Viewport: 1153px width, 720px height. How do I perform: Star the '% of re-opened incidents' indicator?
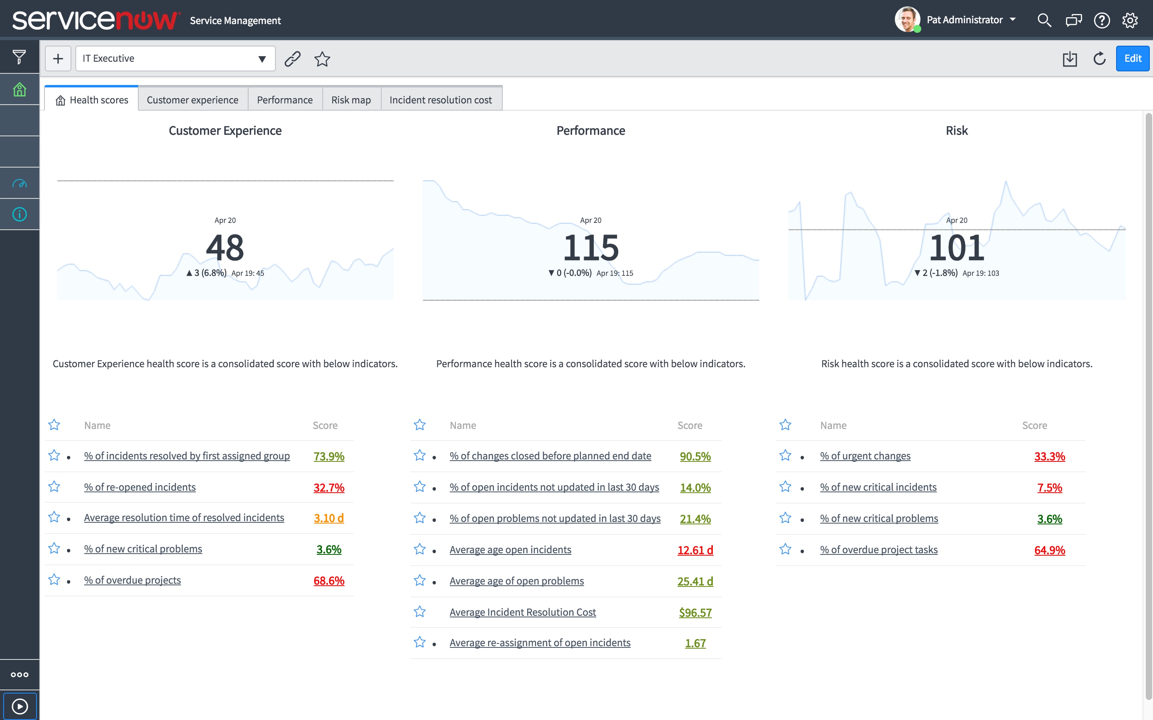[x=54, y=486]
